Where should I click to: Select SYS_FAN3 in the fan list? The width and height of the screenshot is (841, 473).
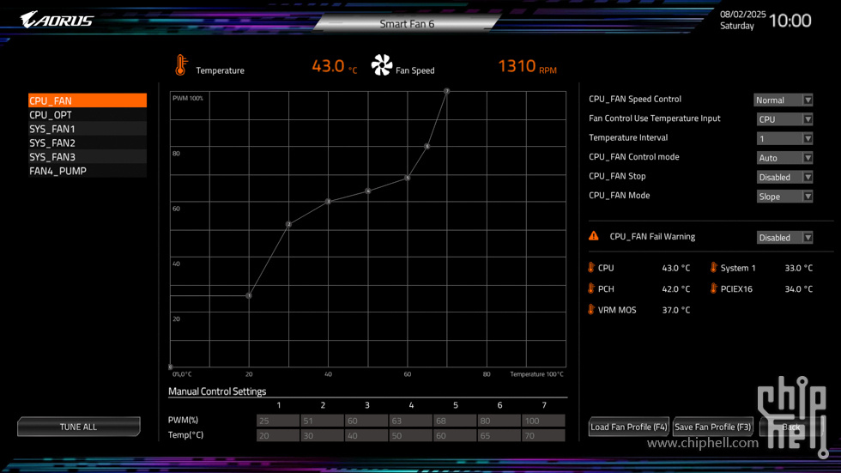pyautogui.click(x=88, y=156)
